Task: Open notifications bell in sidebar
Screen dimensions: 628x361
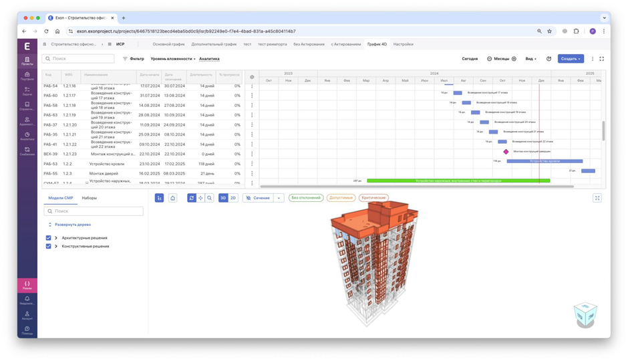Action: tap(27, 300)
